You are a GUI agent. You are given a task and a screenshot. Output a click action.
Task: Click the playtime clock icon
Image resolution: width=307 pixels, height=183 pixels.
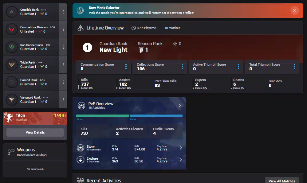tap(134, 28)
